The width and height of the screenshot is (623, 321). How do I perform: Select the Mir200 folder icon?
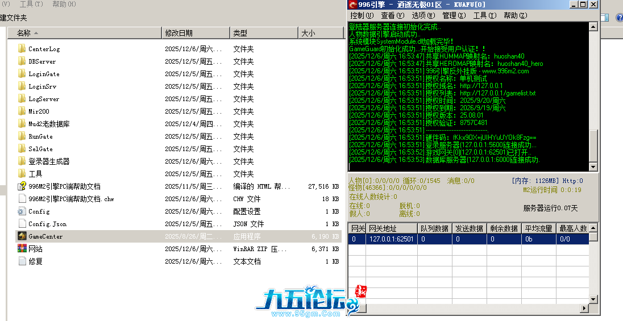(x=22, y=111)
